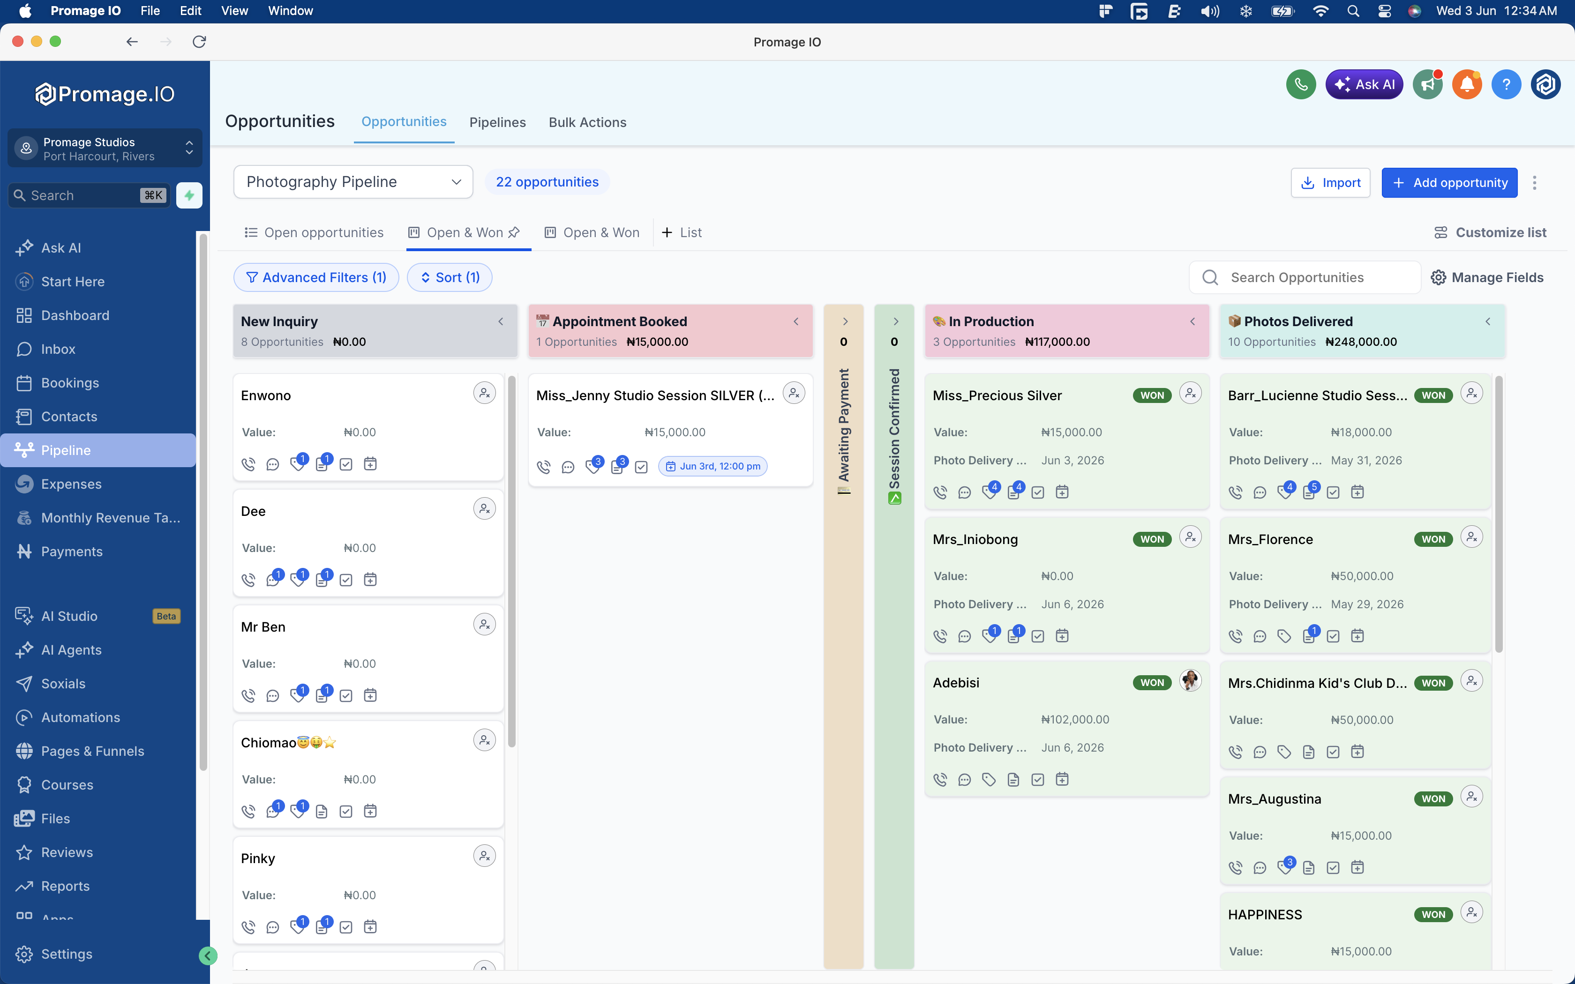Open Customize list
The width and height of the screenshot is (1575, 984).
1490,233
